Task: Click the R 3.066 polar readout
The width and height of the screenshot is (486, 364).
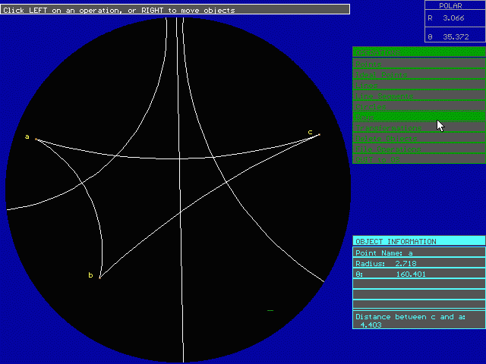Action: pos(455,18)
